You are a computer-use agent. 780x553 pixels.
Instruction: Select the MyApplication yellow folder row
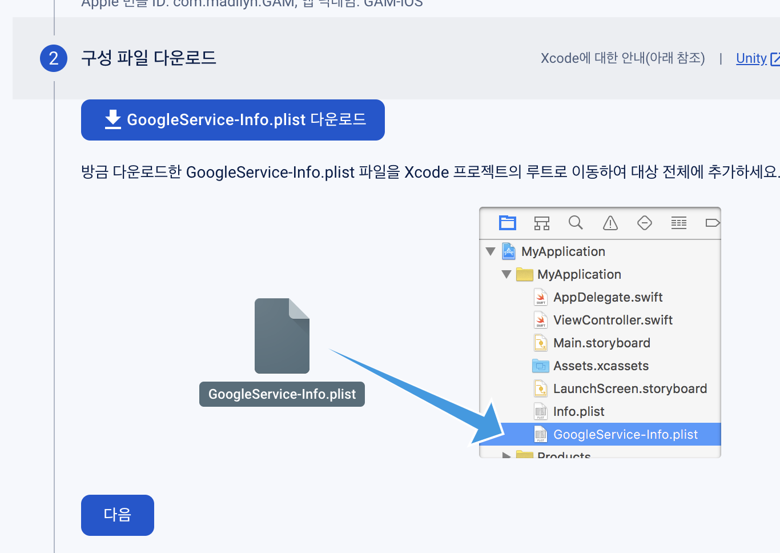[x=600, y=274]
